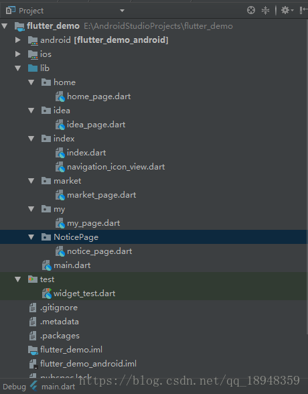Click the hide panel icon
This screenshot has height=394, width=308.
point(303,10)
